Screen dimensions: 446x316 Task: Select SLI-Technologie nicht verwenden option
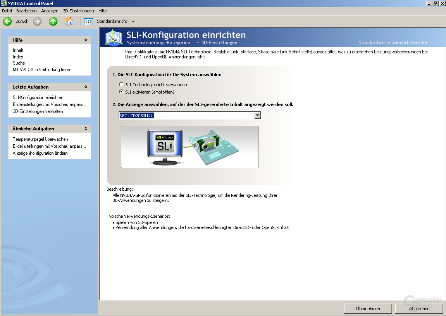[x=121, y=85]
